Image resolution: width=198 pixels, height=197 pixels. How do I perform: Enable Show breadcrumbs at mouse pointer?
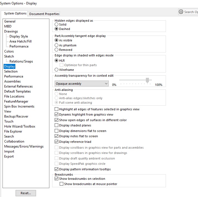[x=62, y=184]
